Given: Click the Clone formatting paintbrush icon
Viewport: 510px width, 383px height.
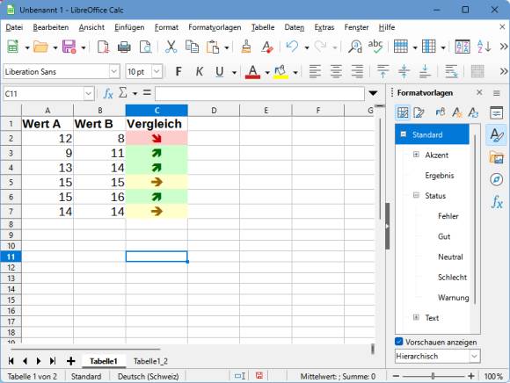Looking at the screenshot, I should 246,47.
